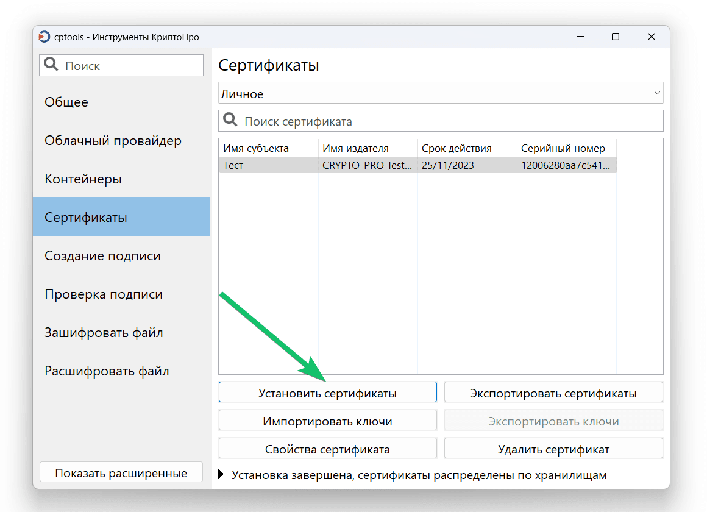
Task: Go to Расшифровать файл section
Action: [121, 371]
